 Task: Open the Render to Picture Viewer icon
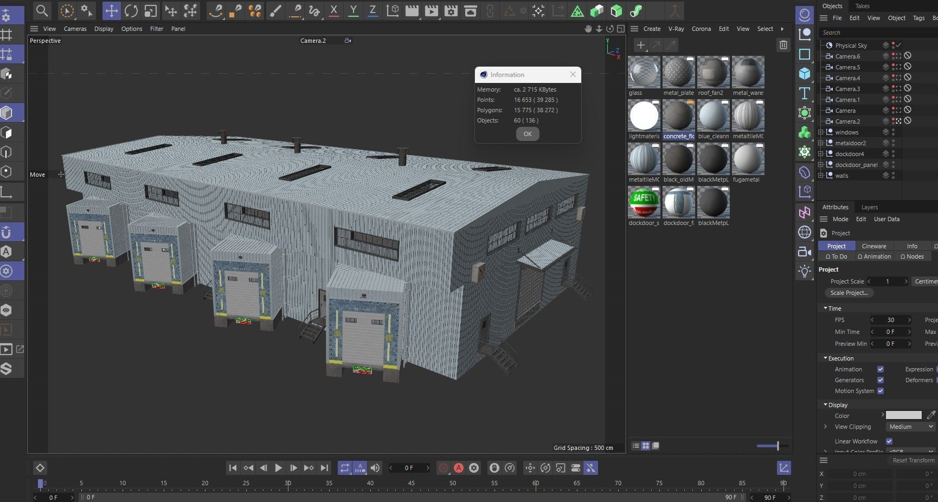click(x=432, y=11)
